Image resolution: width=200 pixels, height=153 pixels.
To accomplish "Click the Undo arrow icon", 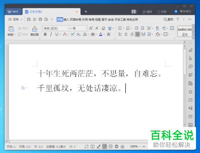I will [x=34, y=20].
